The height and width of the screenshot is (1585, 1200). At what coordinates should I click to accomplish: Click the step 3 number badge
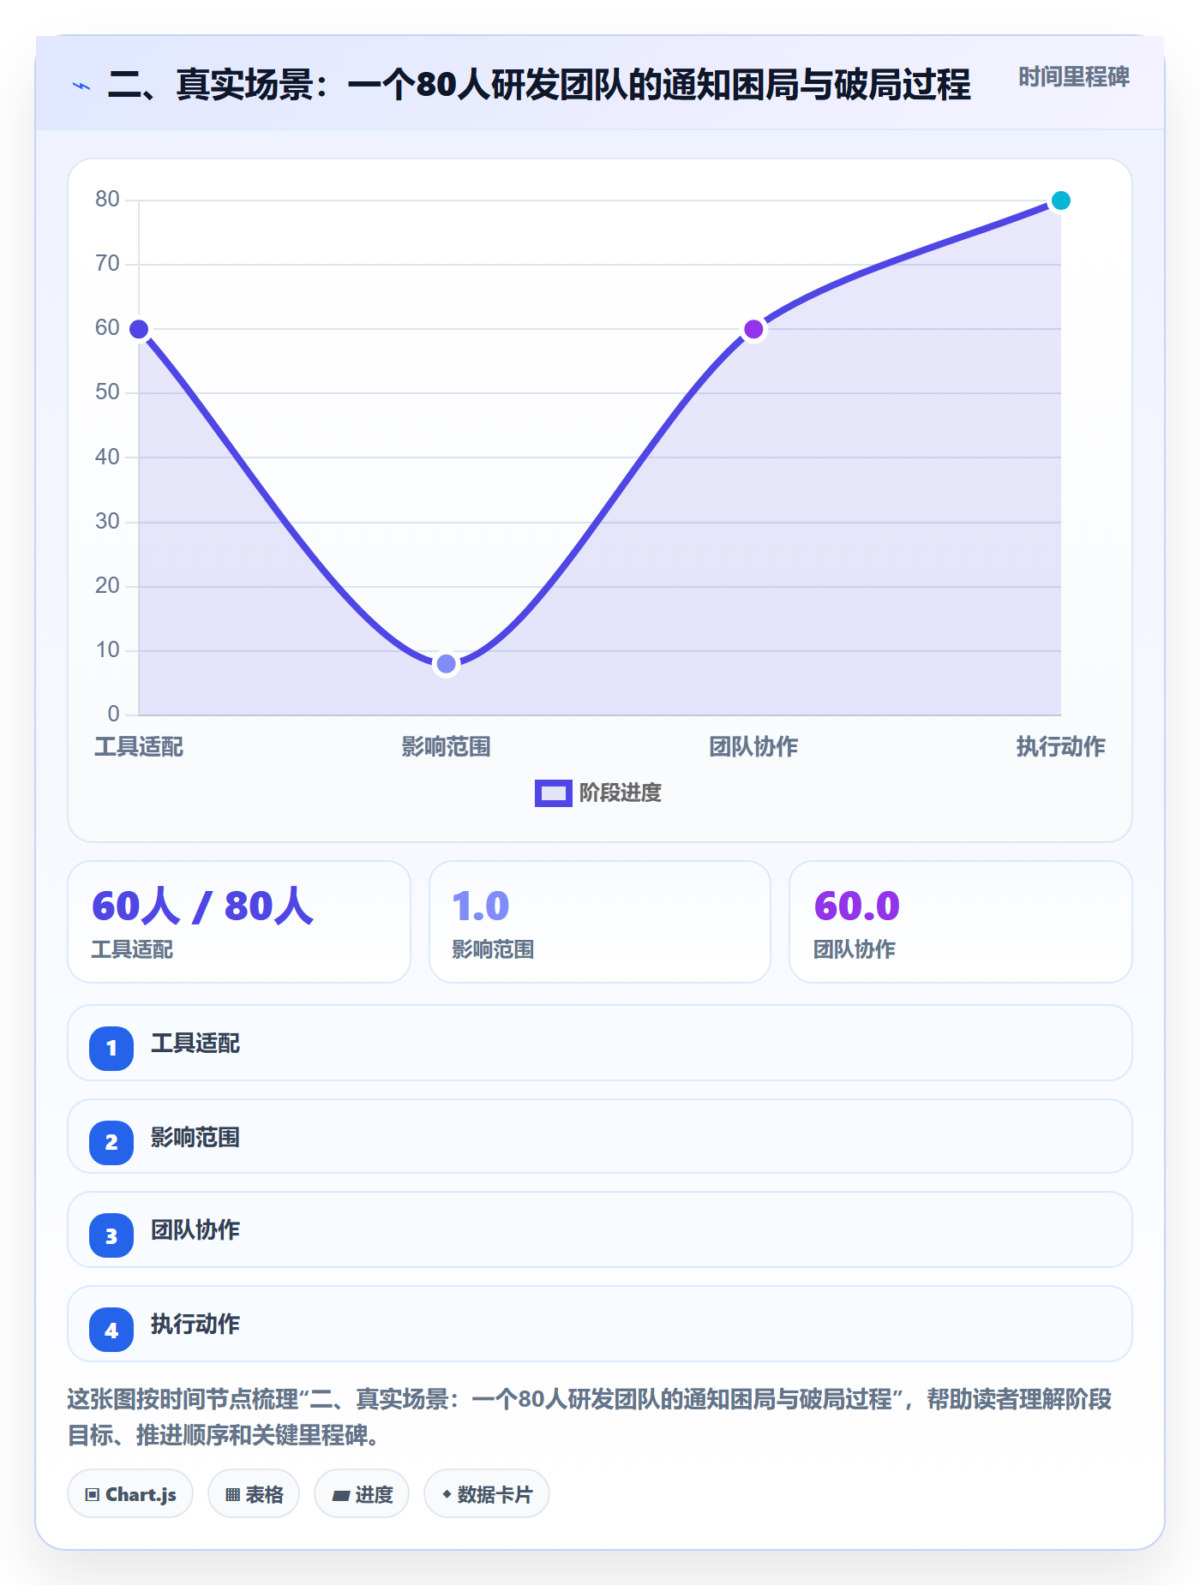point(111,1235)
